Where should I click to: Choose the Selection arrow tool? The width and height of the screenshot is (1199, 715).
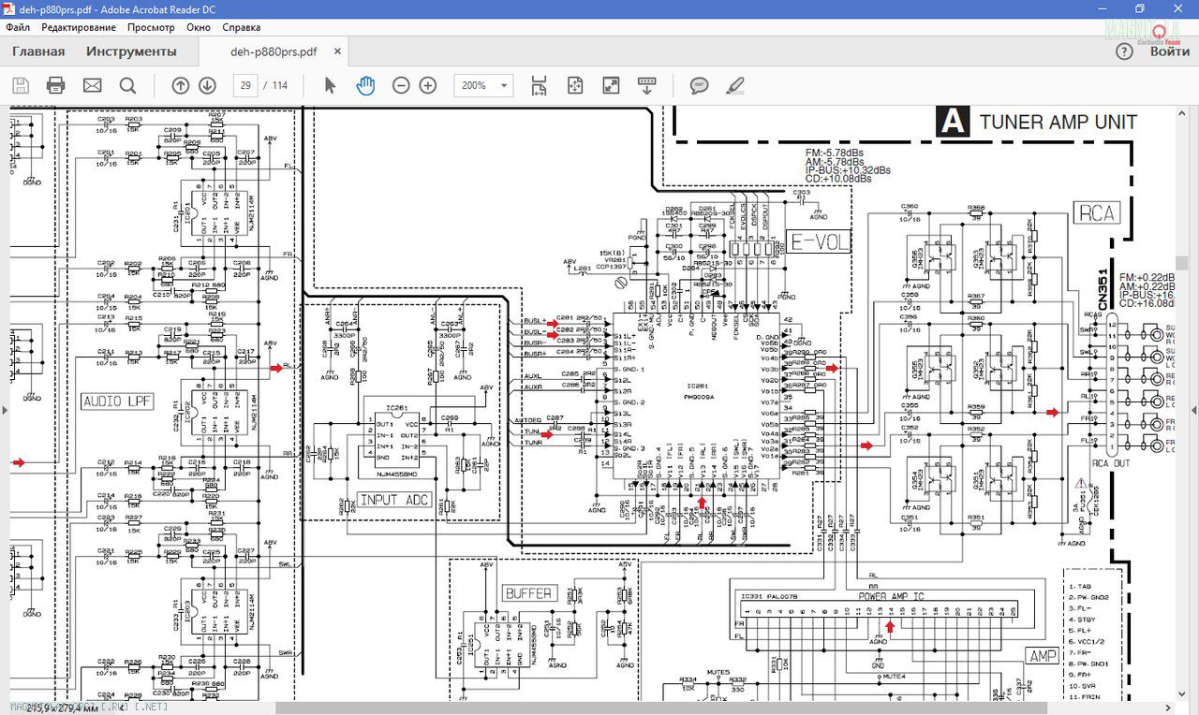coord(330,85)
